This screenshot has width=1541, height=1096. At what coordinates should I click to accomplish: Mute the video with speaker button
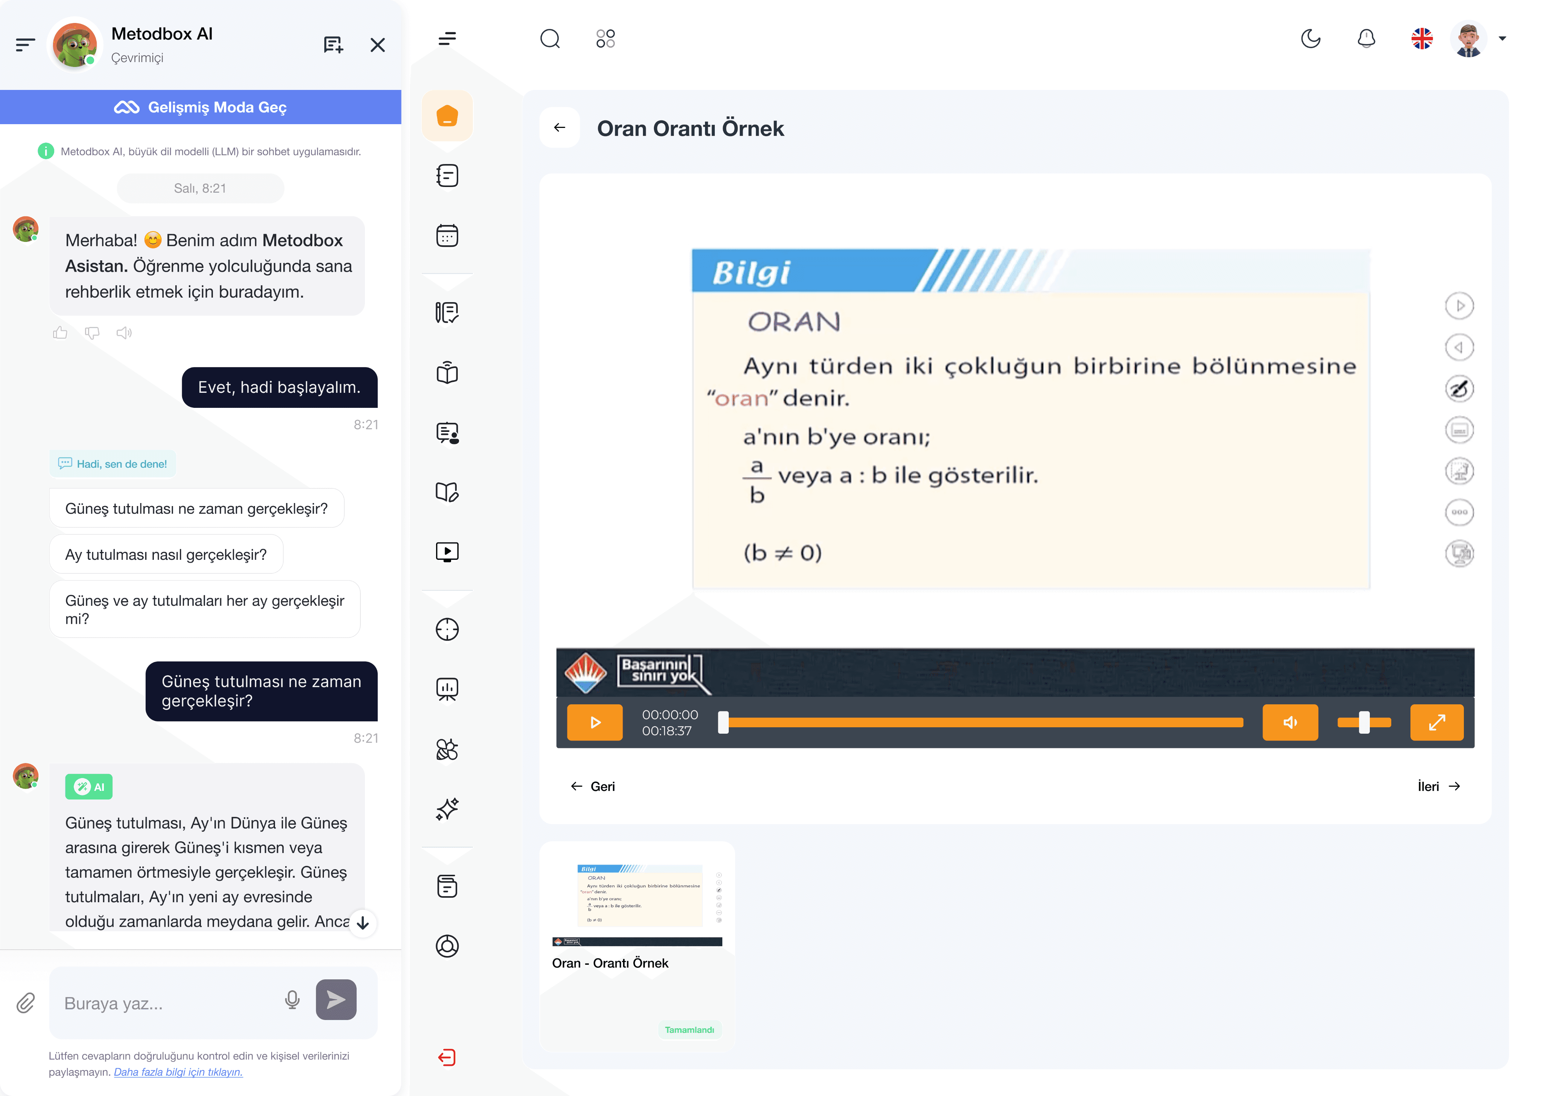1289,722
